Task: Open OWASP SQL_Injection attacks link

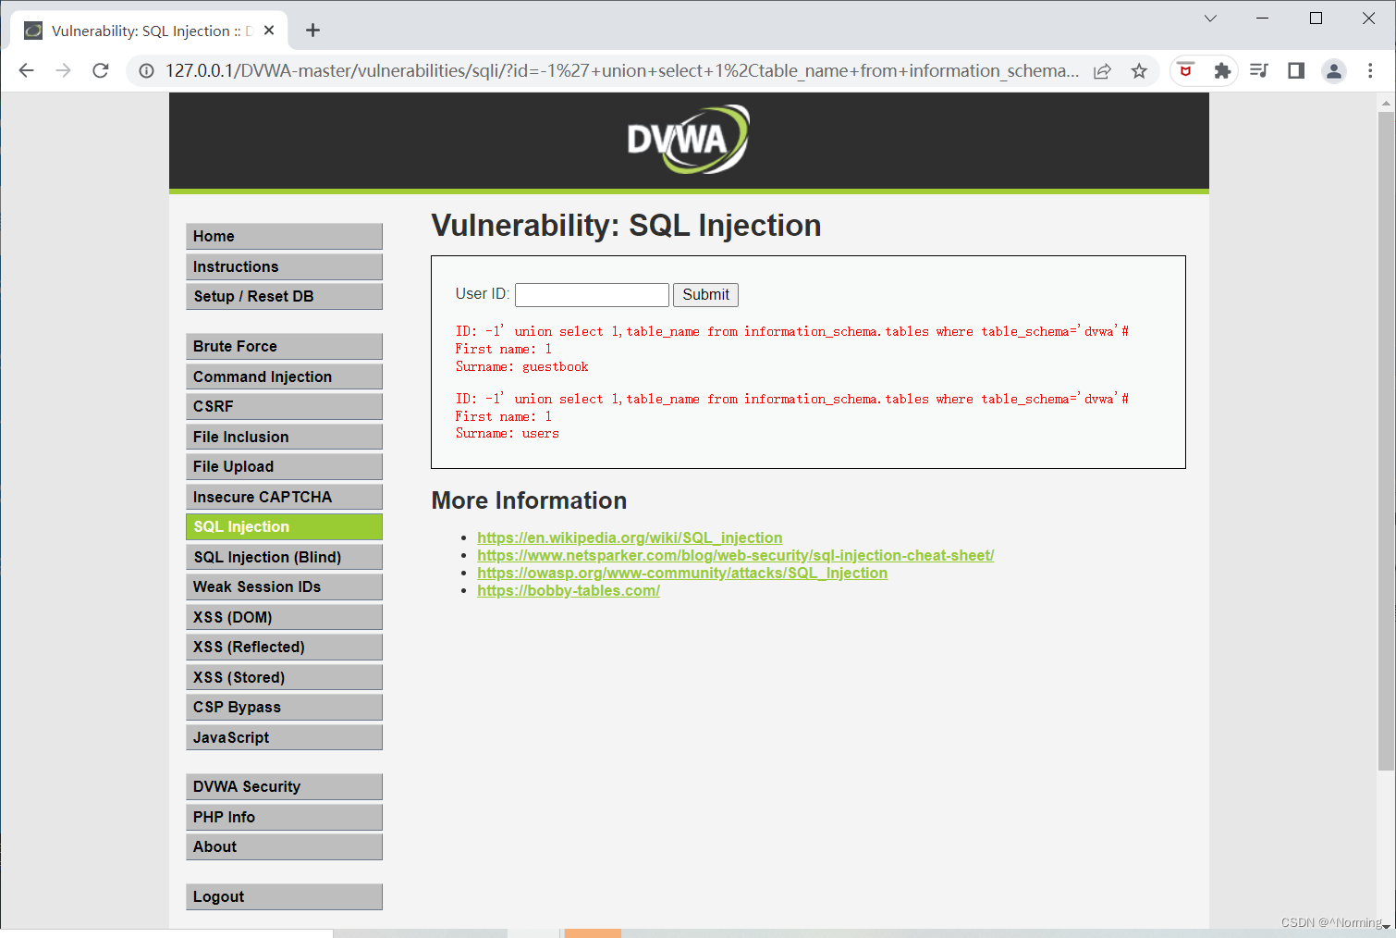Action: tap(682, 573)
